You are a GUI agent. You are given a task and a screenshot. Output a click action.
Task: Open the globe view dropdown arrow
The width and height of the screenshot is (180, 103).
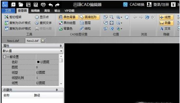click(121, 29)
